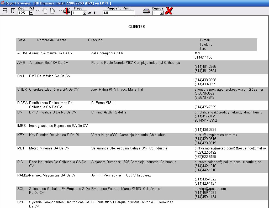Click email cintya.mora@metso.com
269x208 pixels.
tap(214, 148)
